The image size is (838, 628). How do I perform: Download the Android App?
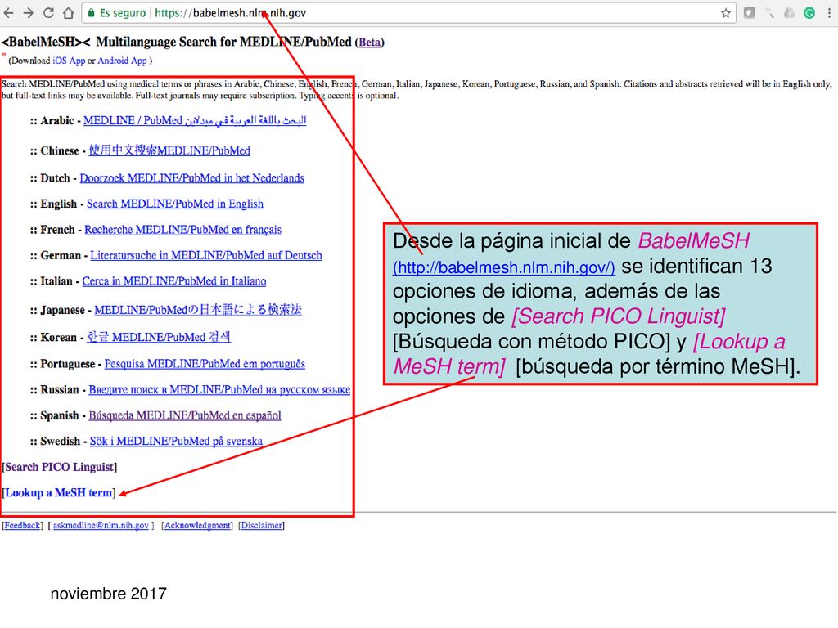click(x=122, y=61)
